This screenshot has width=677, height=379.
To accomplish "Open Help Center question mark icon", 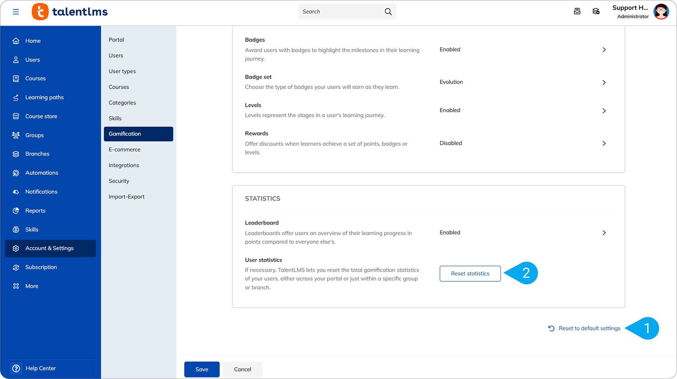I will click(16, 368).
